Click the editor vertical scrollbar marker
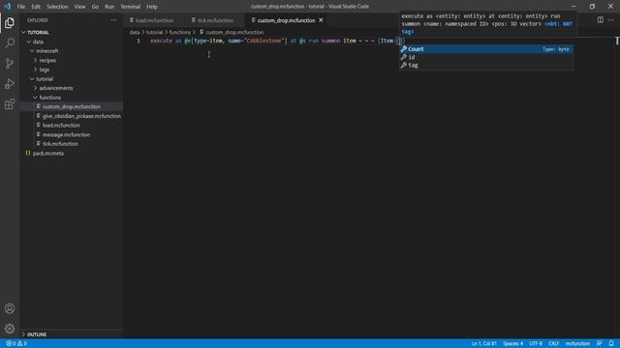This screenshot has width=620, height=348. tap(617, 41)
